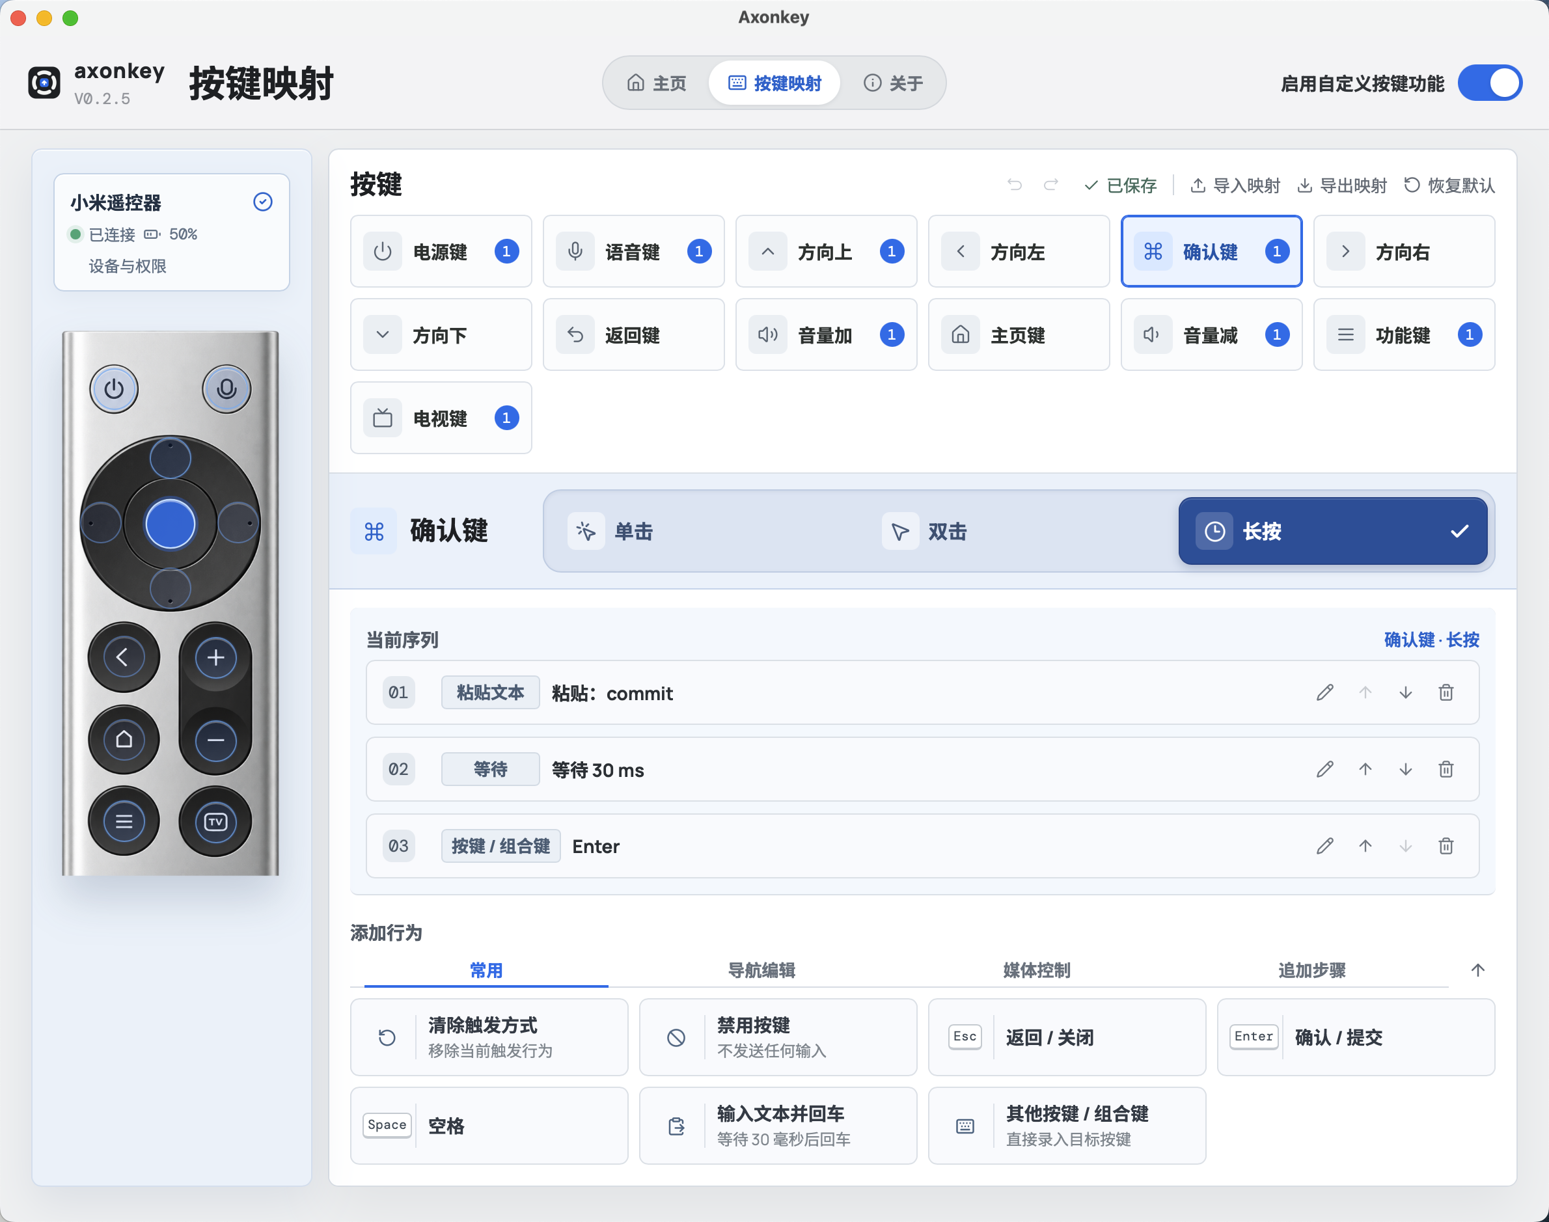
Task: Add the 禁用按键 behavior
Action: click(x=778, y=1037)
